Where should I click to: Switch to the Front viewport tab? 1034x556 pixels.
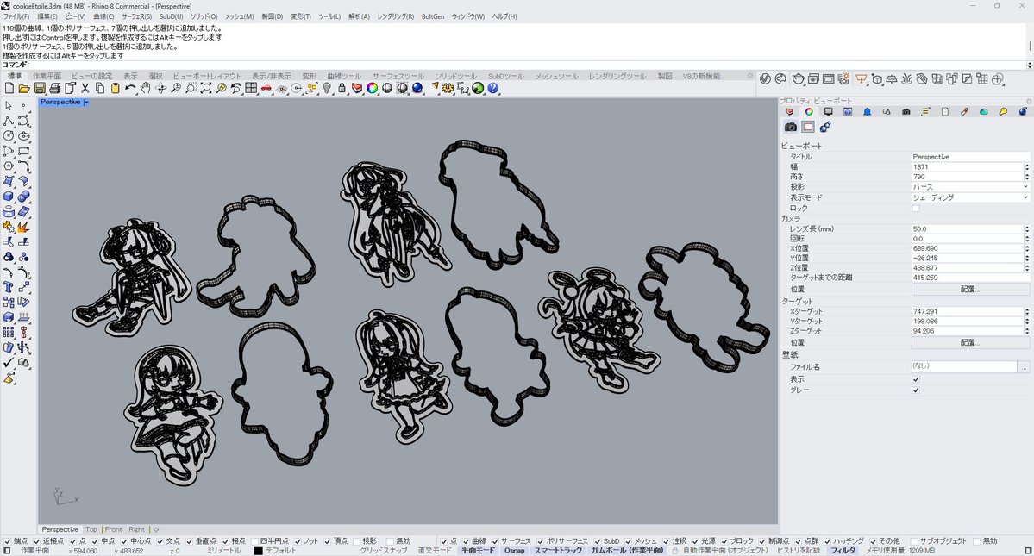[x=114, y=529]
